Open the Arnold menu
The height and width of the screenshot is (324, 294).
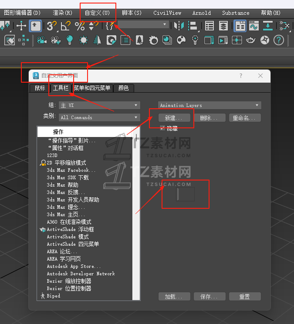pos(202,13)
